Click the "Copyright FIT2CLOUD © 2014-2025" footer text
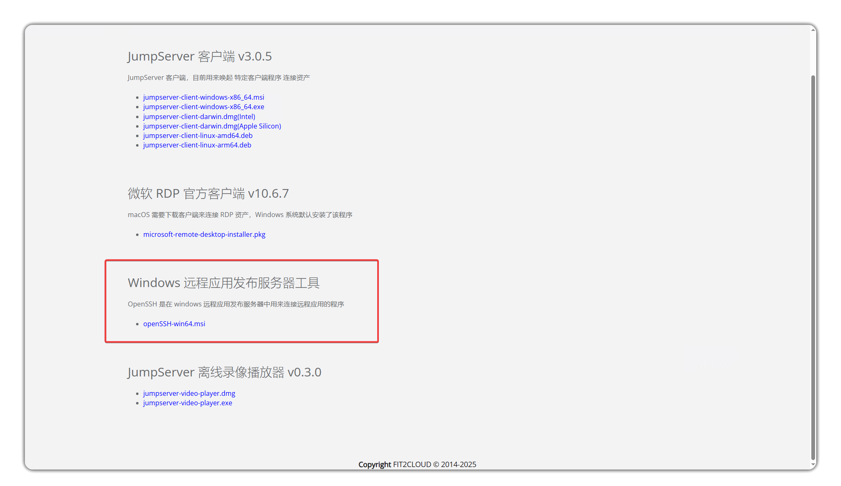The height and width of the screenshot is (486, 841). click(417, 464)
